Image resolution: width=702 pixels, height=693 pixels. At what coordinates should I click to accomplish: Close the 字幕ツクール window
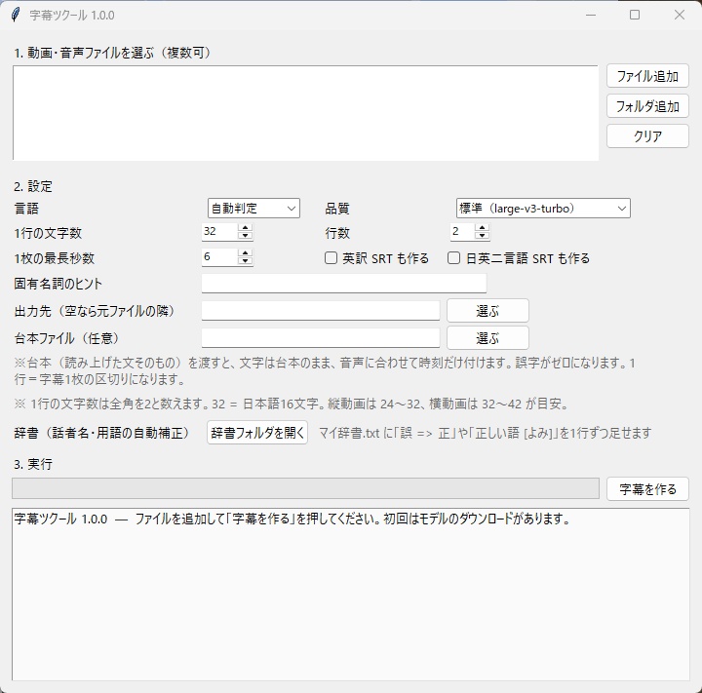coord(680,15)
